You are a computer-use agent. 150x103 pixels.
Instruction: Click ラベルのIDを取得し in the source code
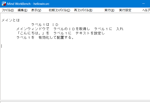click(72, 29)
